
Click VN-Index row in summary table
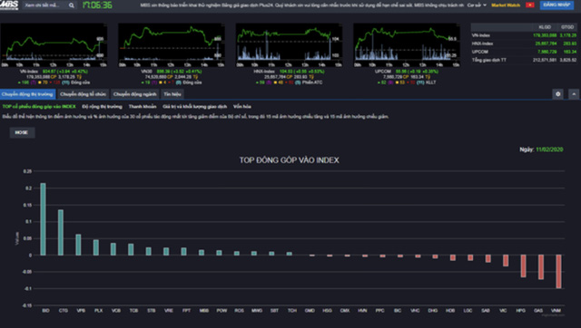click(x=524, y=35)
